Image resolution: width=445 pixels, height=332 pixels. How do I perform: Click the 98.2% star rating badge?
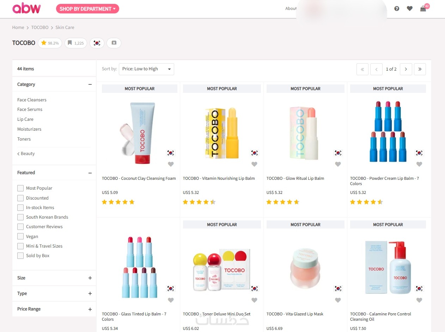(x=50, y=43)
